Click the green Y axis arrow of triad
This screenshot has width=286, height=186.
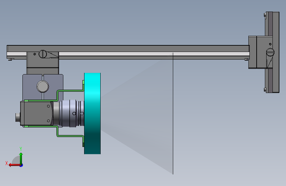[21, 158]
